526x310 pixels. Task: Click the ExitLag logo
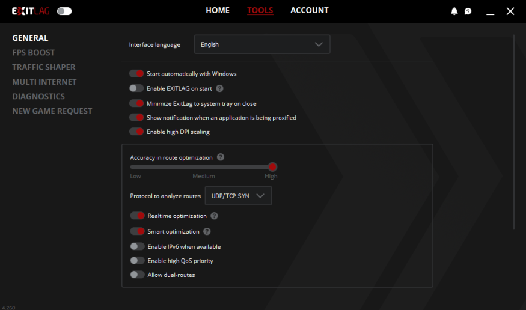[x=31, y=11]
